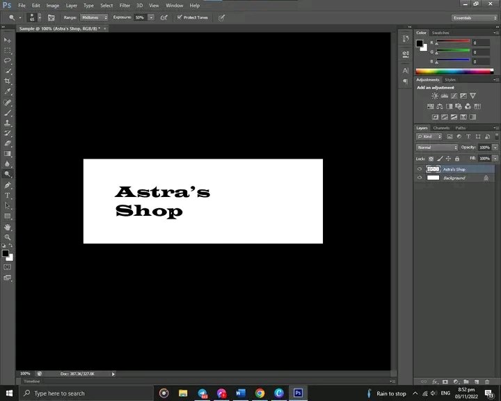Select the Crop tool
This screenshot has height=401, width=501.
[7, 81]
